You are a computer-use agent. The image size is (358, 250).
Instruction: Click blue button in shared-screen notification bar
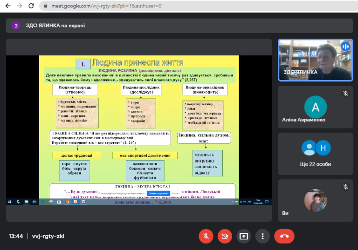click(158, 193)
